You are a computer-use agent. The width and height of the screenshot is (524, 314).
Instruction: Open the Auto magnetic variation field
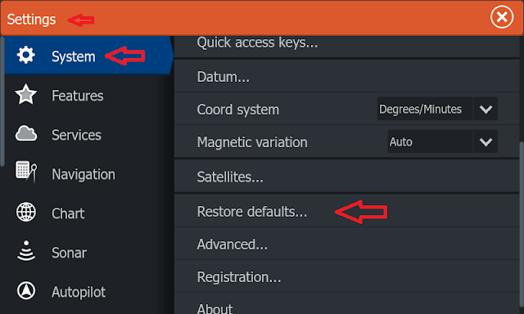click(442, 141)
